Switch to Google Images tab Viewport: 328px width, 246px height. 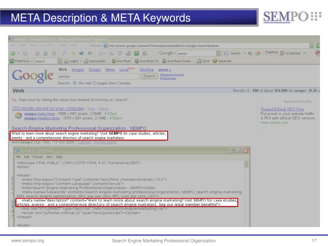(x=78, y=70)
